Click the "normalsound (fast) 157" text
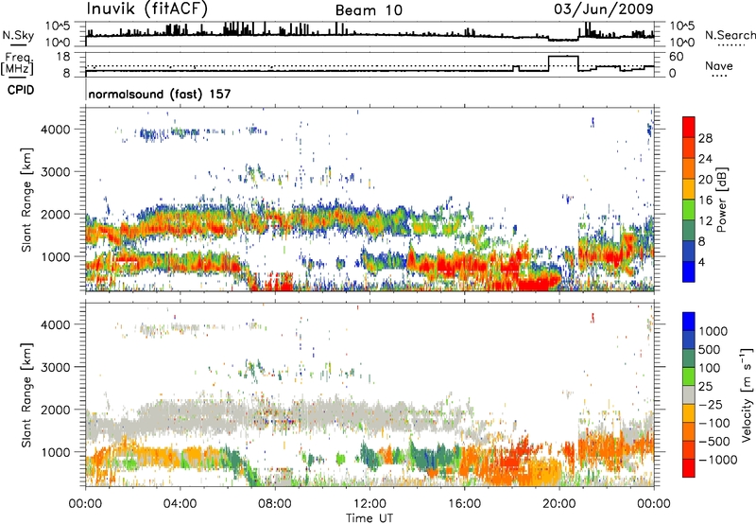 coord(160,94)
